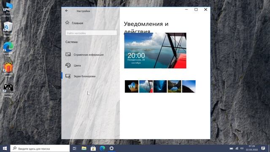
Task: Open the 'Цвета' colors section
Action: (73, 65)
